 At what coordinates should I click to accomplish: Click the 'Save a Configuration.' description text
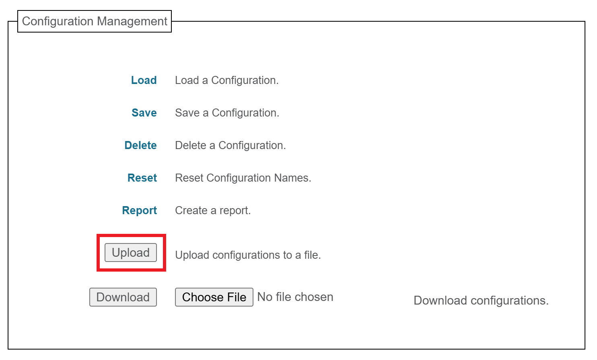227,113
